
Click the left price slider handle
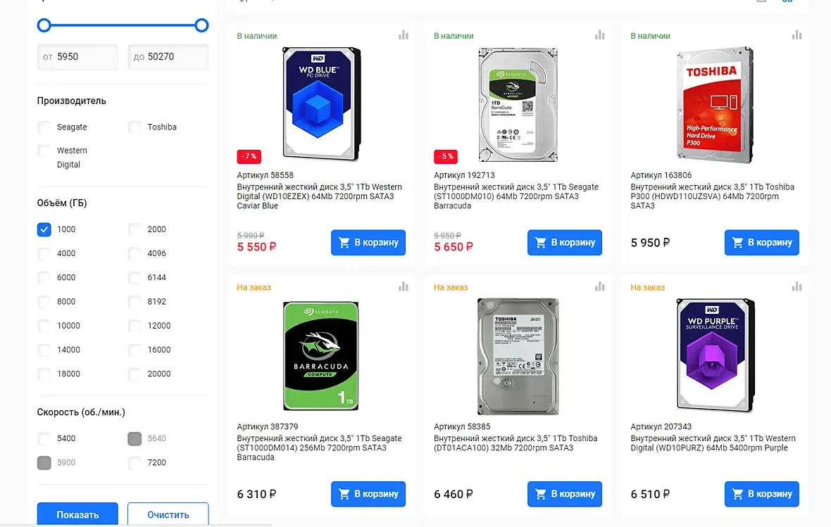pyautogui.click(x=44, y=25)
